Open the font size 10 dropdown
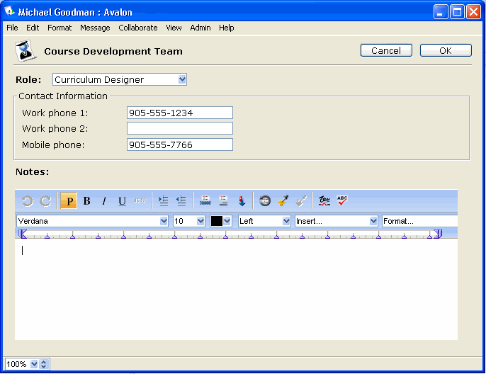Viewport: 486px width, 374px height. coord(200,221)
